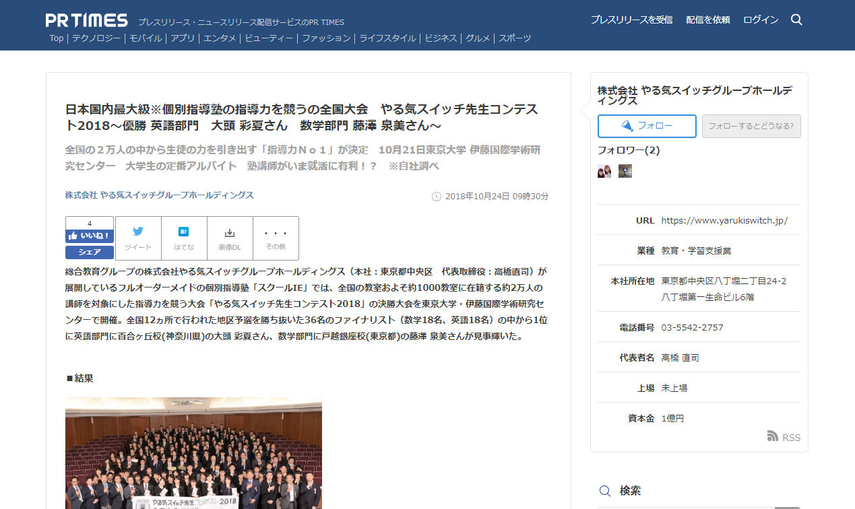
Task: Click representative name 高橋 直司
Action: (680, 358)
